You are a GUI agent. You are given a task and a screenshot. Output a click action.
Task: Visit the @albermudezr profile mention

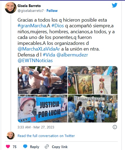tap(72, 55)
